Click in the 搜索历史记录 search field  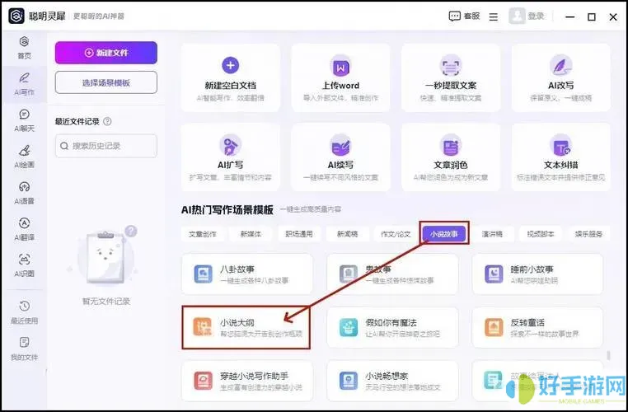pyautogui.click(x=106, y=146)
